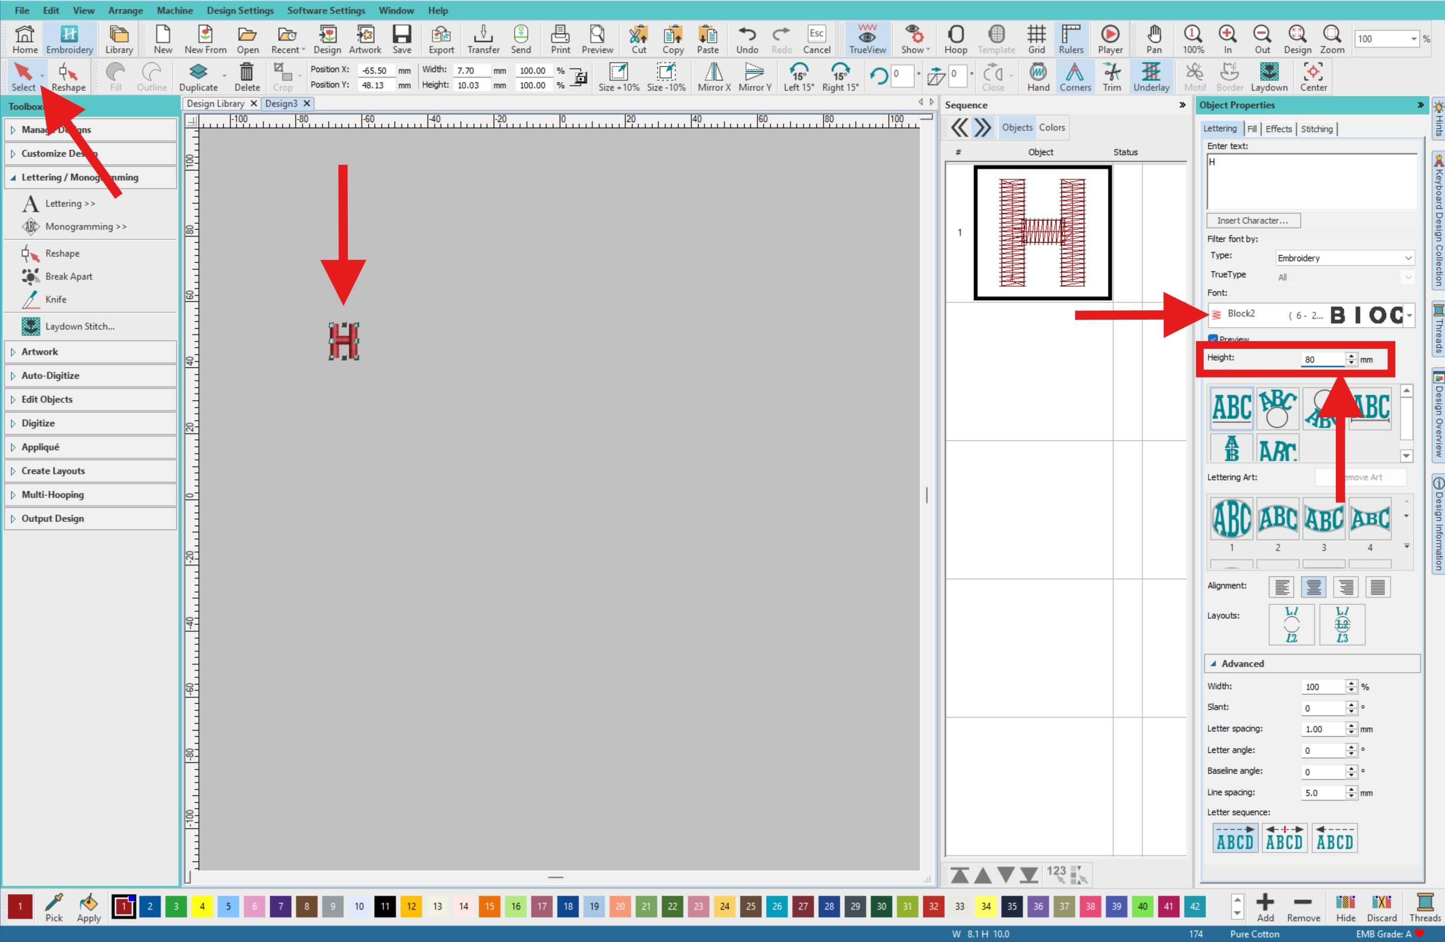1445x942 pixels.
Task: Click Transfer to machine icon
Action: pyautogui.click(x=483, y=39)
